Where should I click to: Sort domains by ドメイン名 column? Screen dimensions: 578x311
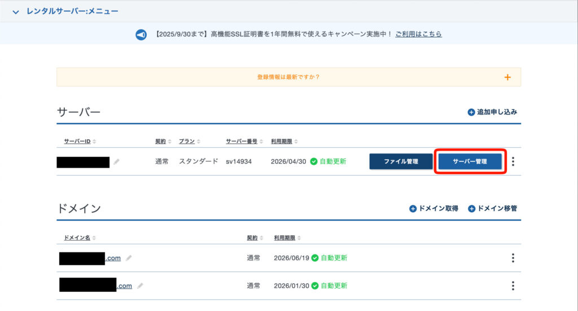point(80,238)
